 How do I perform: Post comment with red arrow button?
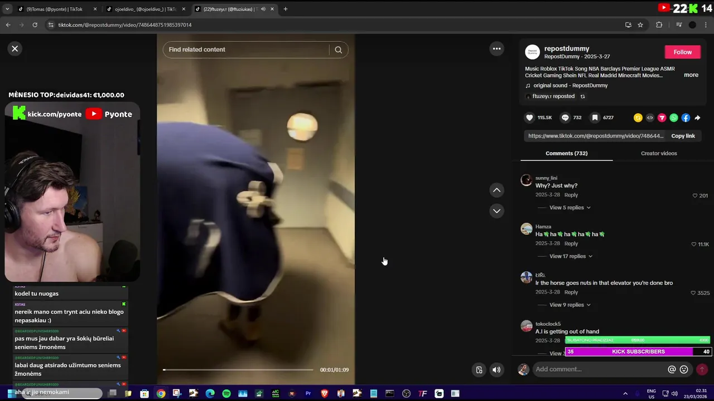[x=702, y=369]
